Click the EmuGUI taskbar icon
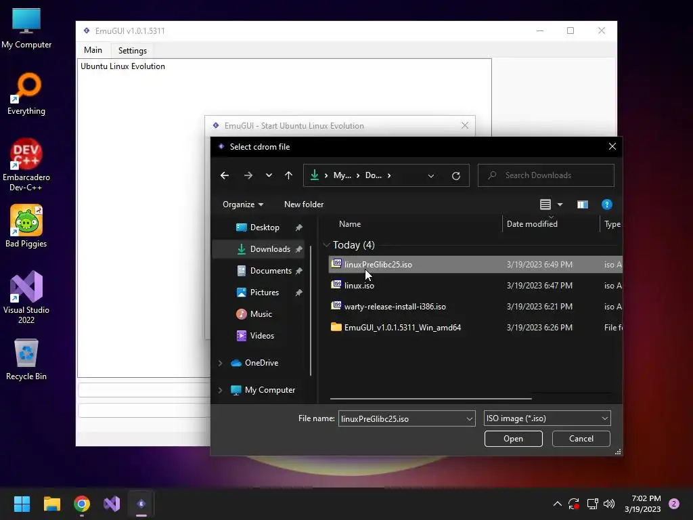Viewport: 693px width, 520px height. click(x=141, y=504)
